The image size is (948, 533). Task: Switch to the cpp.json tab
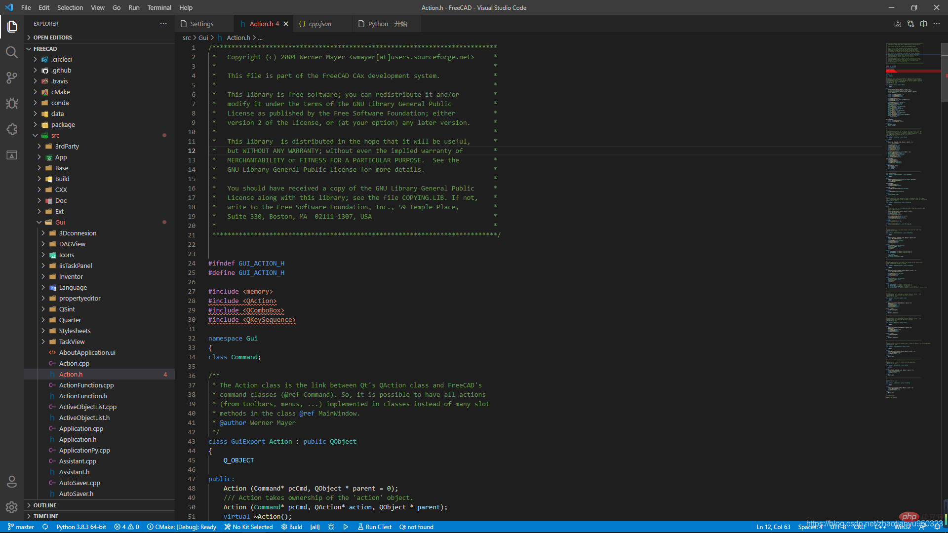pyautogui.click(x=319, y=24)
